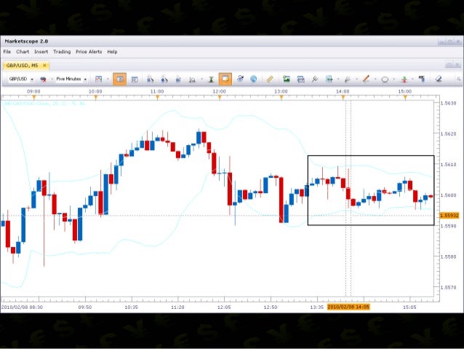Click the blue globe icon
The width and height of the screenshot is (464, 349).
pyautogui.click(x=254, y=79)
